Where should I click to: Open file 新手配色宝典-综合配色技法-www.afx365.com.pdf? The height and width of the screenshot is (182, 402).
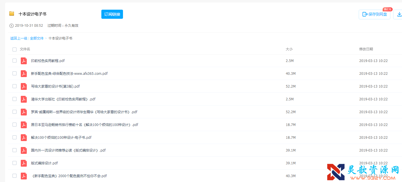tap(69, 74)
